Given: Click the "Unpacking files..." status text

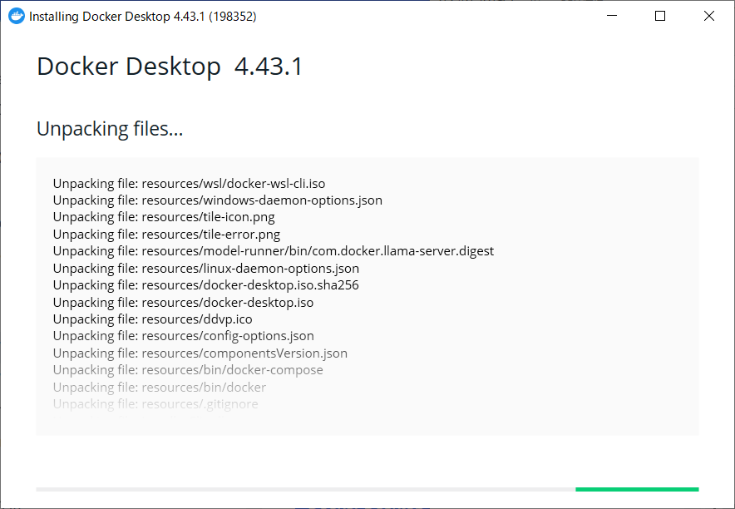Looking at the screenshot, I should (110, 129).
